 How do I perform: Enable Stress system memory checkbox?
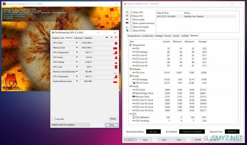click(x=131, y=23)
